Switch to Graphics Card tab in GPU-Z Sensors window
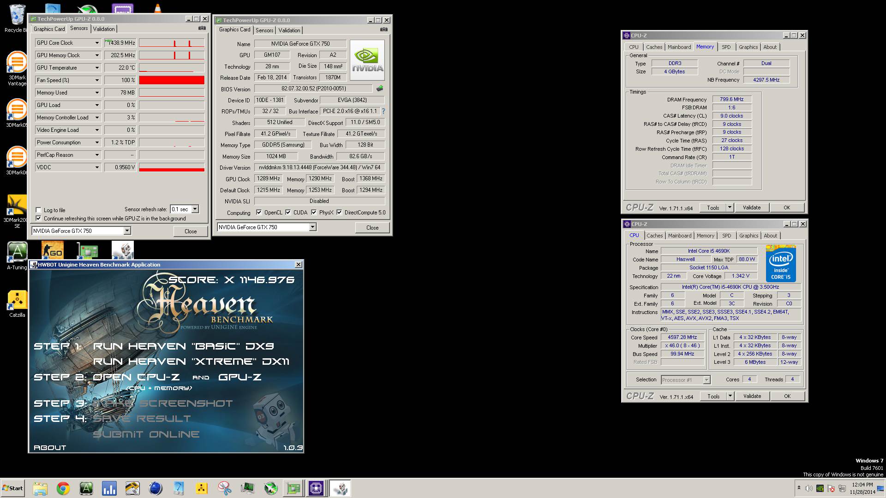Image resolution: width=886 pixels, height=498 pixels. point(49,29)
